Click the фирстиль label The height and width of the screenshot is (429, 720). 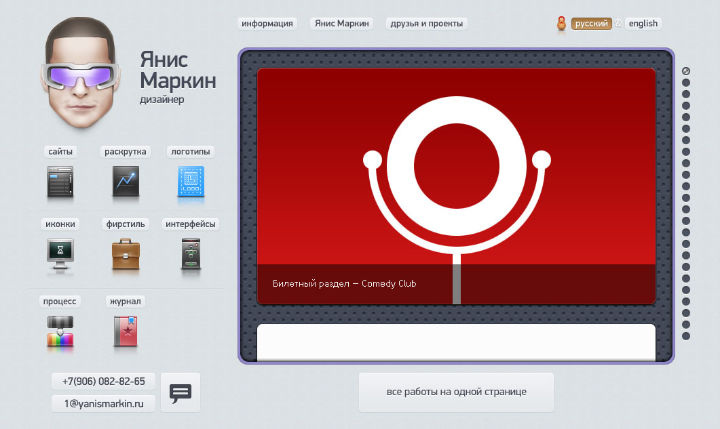(x=126, y=224)
